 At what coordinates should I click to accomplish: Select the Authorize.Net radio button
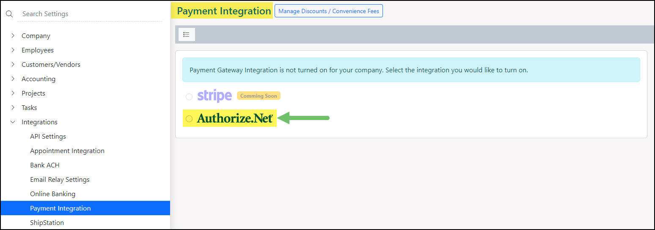189,119
